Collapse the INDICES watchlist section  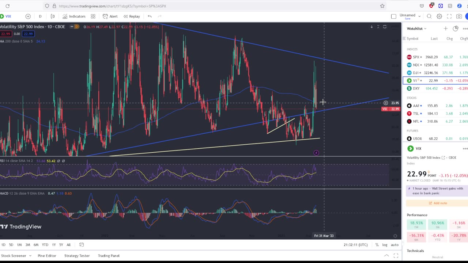412,49
